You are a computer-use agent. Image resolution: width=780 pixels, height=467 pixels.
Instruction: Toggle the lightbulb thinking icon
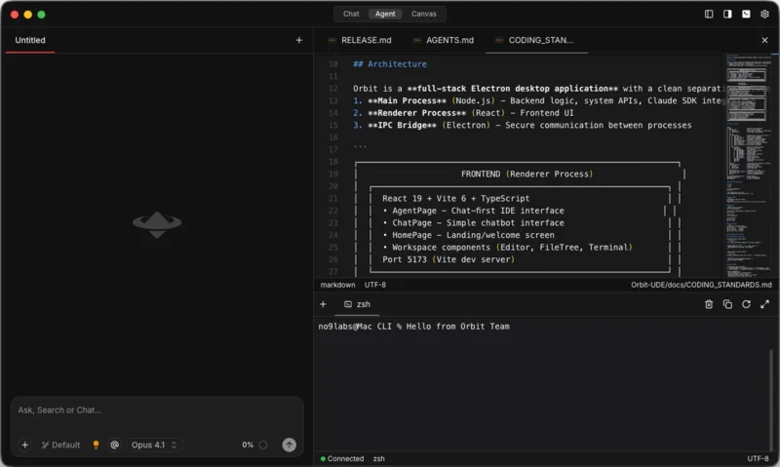coord(96,445)
